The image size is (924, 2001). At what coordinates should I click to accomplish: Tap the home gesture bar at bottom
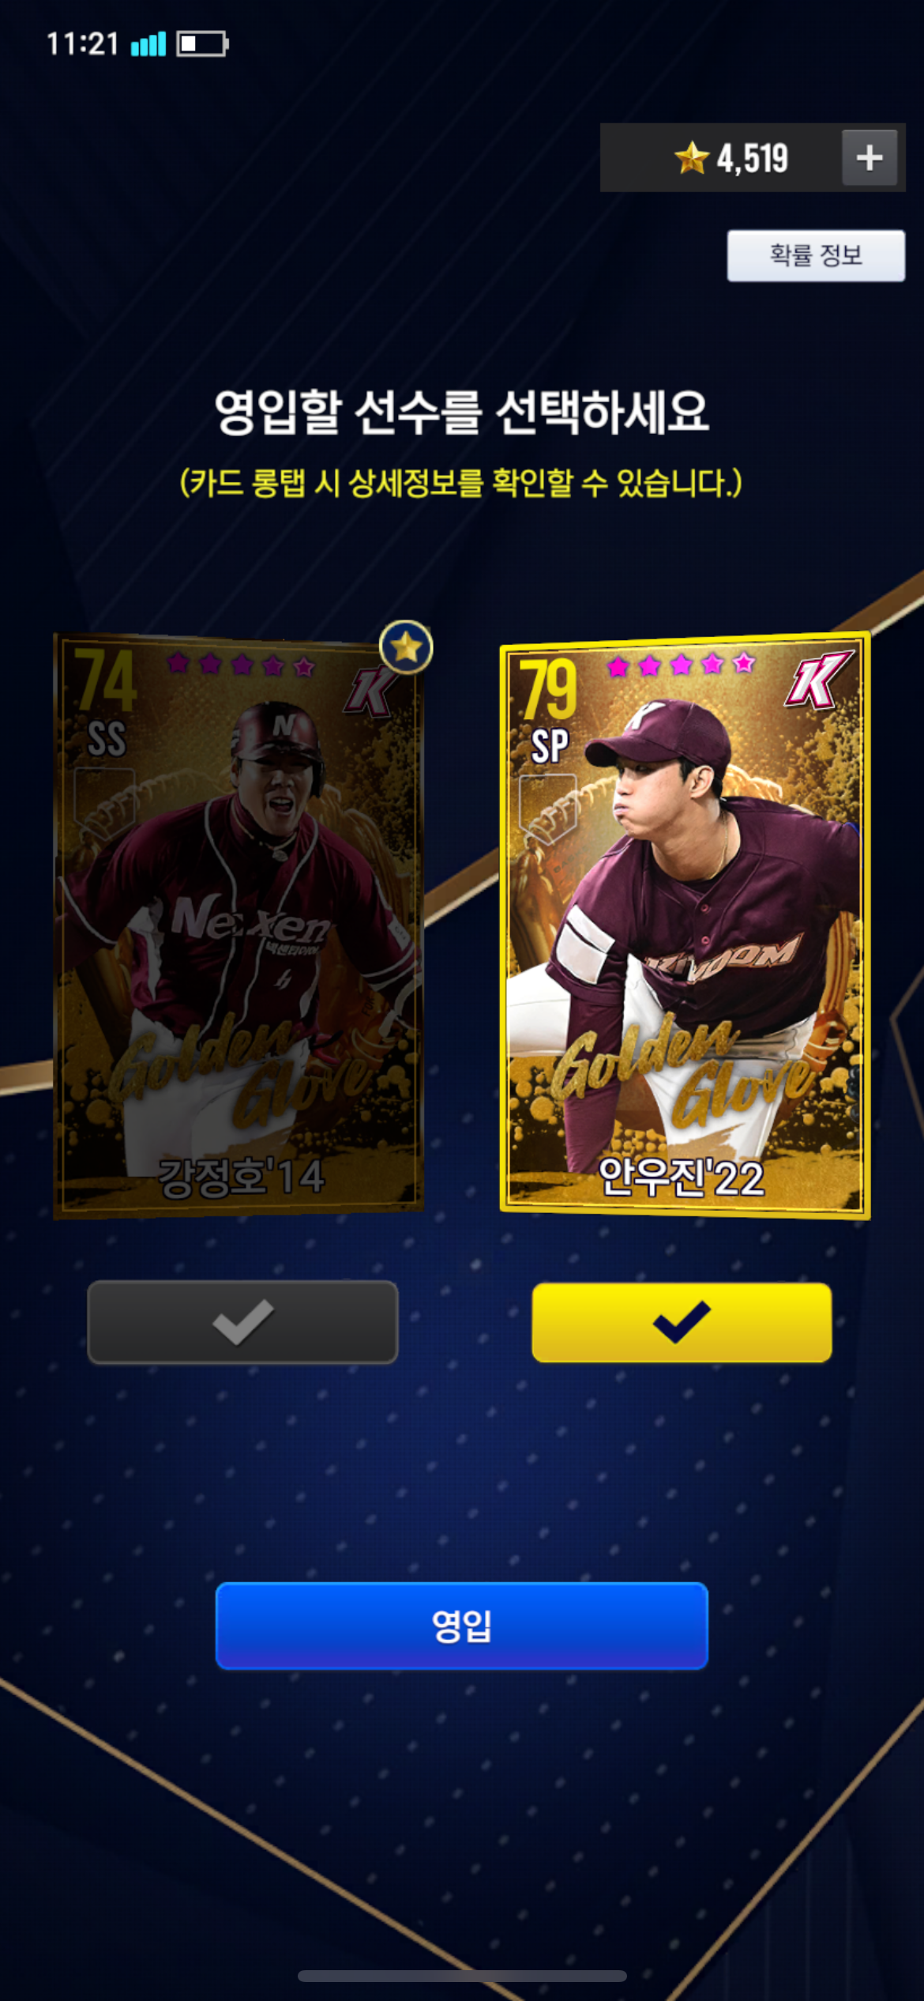(x=462, y=1976)
